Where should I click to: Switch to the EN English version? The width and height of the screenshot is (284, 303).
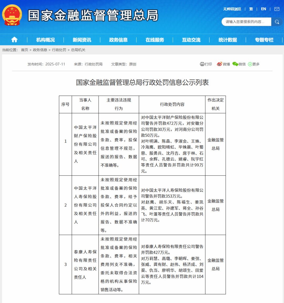click(263, 9)
